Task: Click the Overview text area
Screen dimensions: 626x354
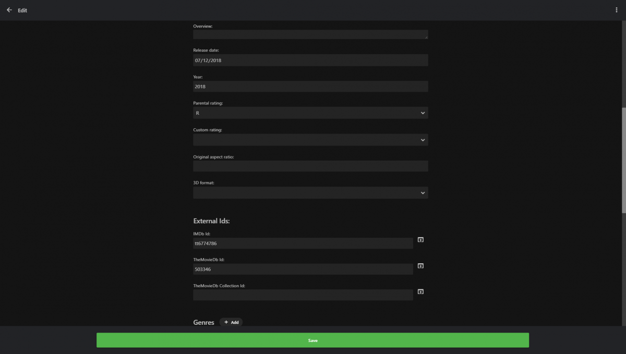Action: click(310, 34)
